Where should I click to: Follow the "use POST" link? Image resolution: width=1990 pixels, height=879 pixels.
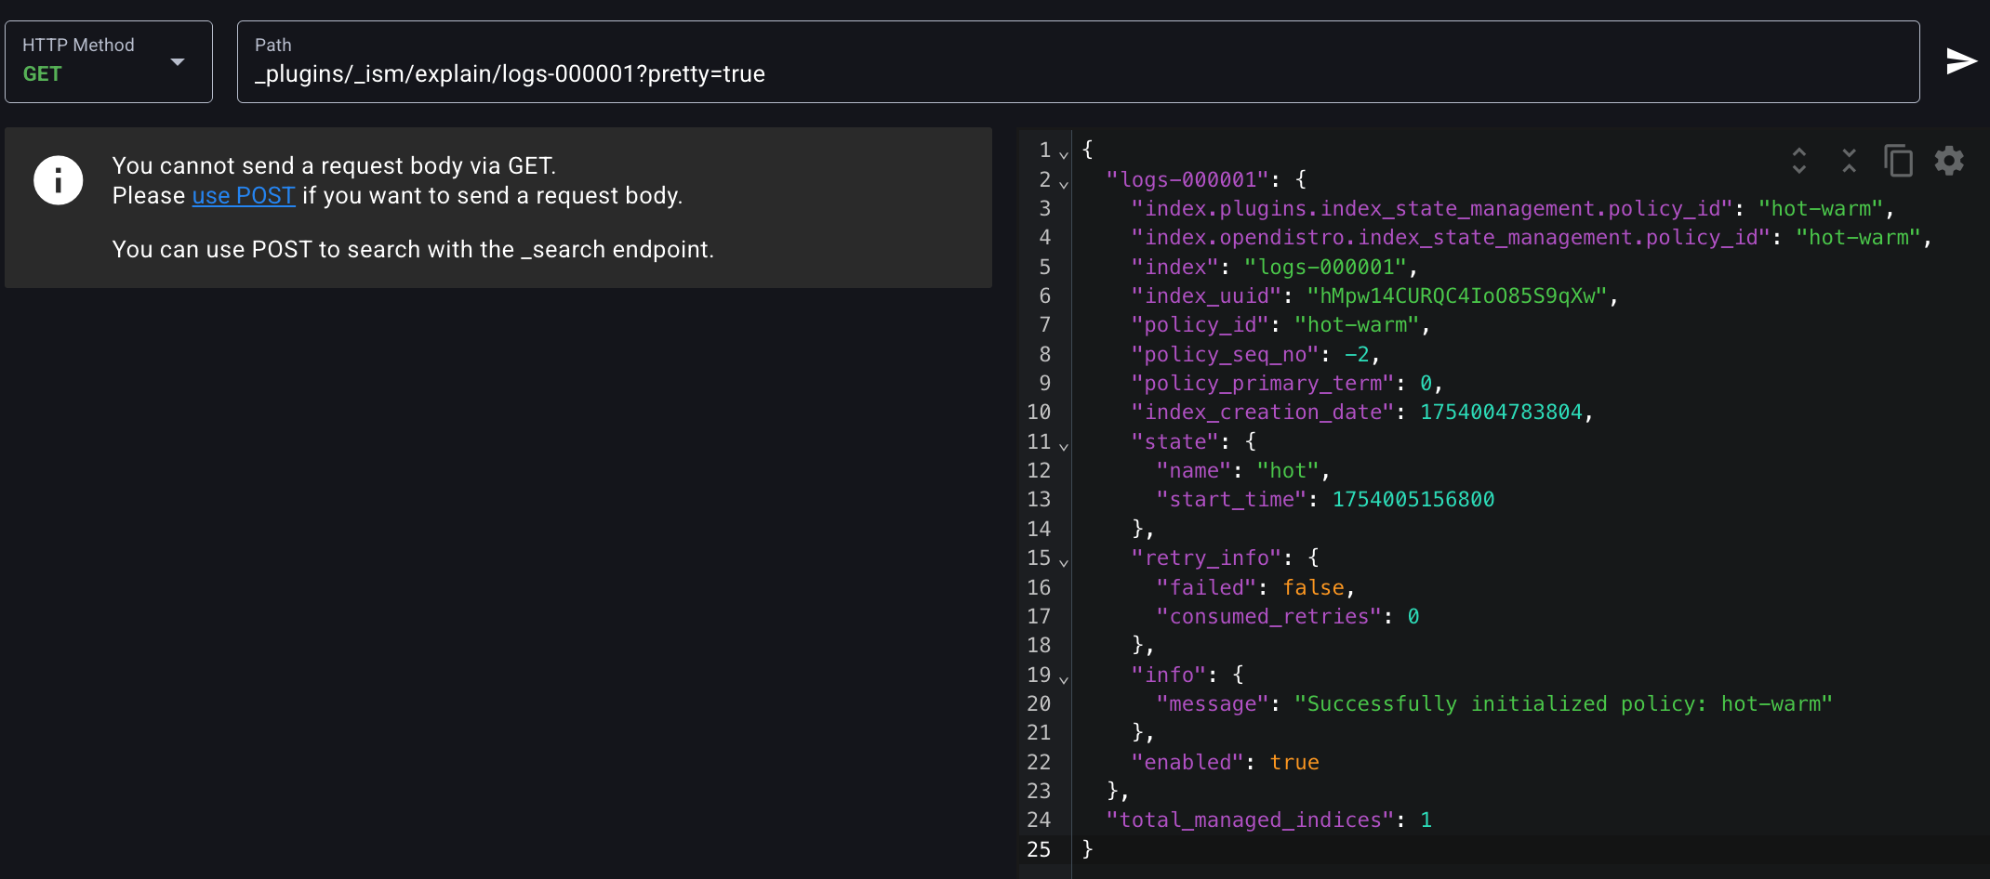(x=244, y=196)
